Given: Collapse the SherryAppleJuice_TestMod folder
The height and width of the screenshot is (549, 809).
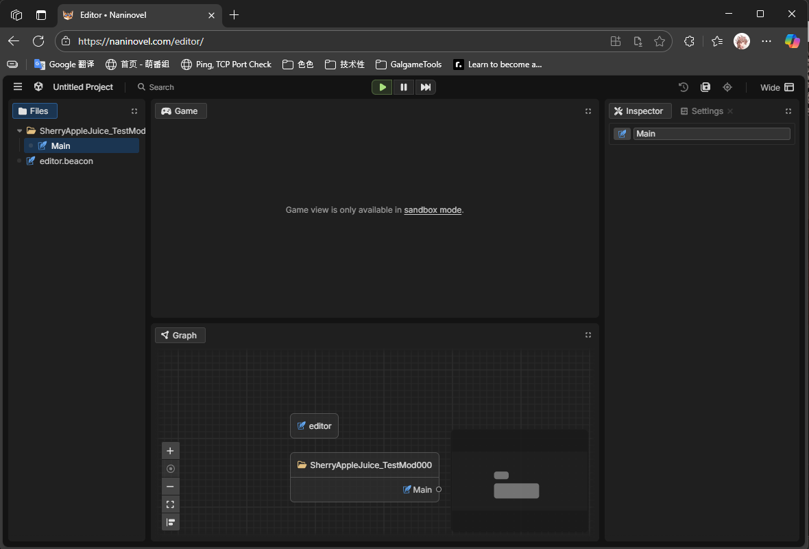Looking at the screenshot, I should (20, 130).
